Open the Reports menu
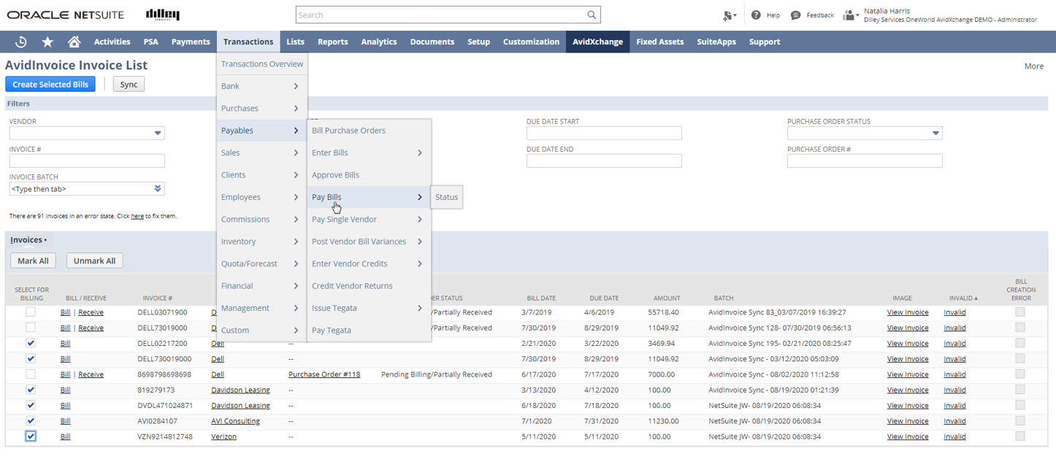 [332, 42]
